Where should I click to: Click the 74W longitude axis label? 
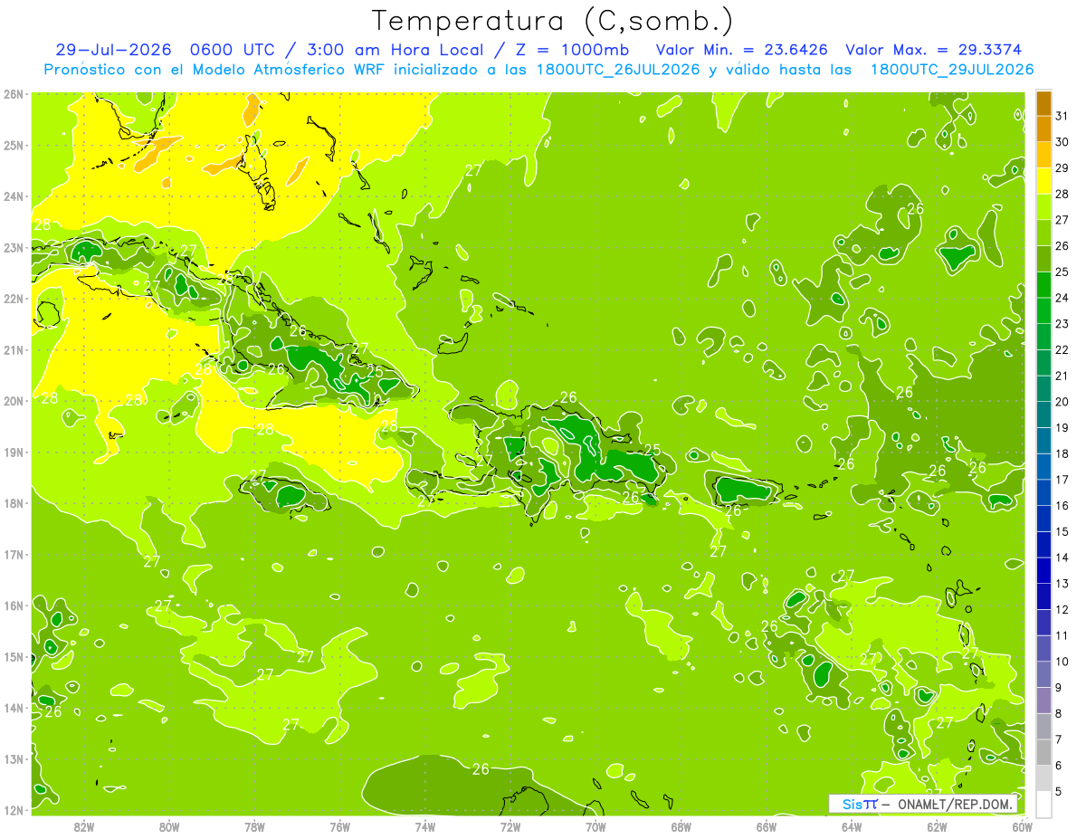coord(425,827)
